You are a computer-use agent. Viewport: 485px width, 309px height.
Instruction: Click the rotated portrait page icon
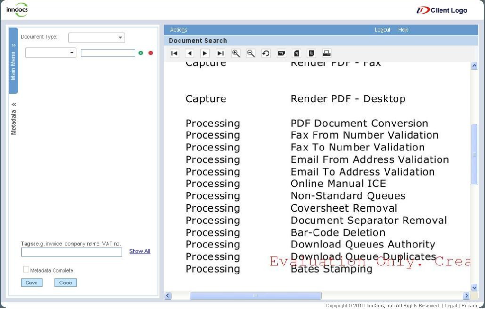(312, 53)
